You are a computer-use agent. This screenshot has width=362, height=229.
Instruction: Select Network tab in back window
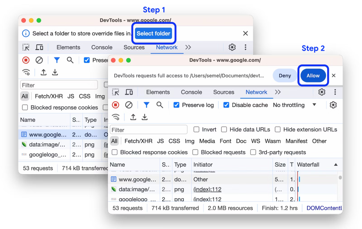(x=167, y=47)
